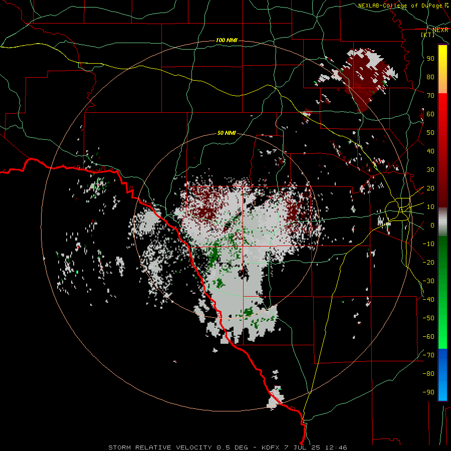This screenshot has width=451, height=451.
Task: Click the -20 value on the velocity scale
Action: [x=428, y=262]
